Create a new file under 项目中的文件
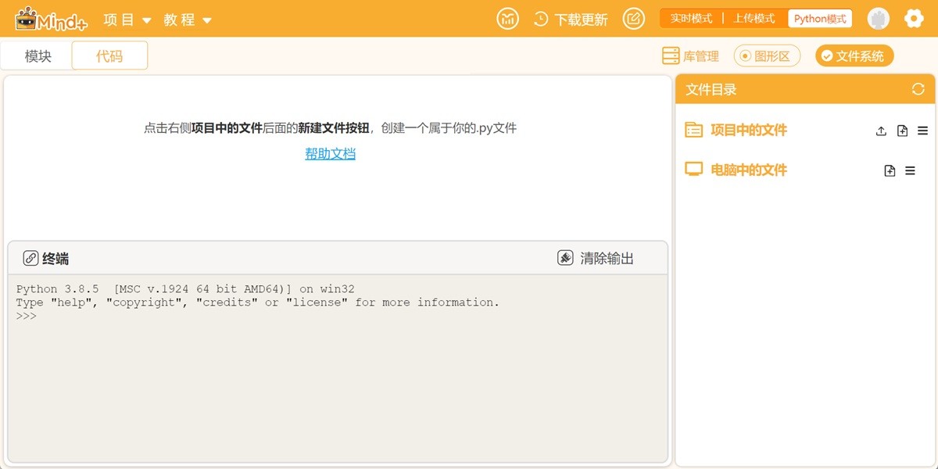The width and height of the screenshot is (938, 469). (x=902, y=131)
